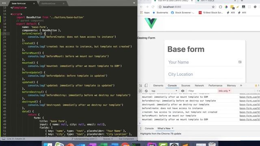Open the Sources tab in DevTools
This screenshot has width=260, height=146.
[186, 86]
